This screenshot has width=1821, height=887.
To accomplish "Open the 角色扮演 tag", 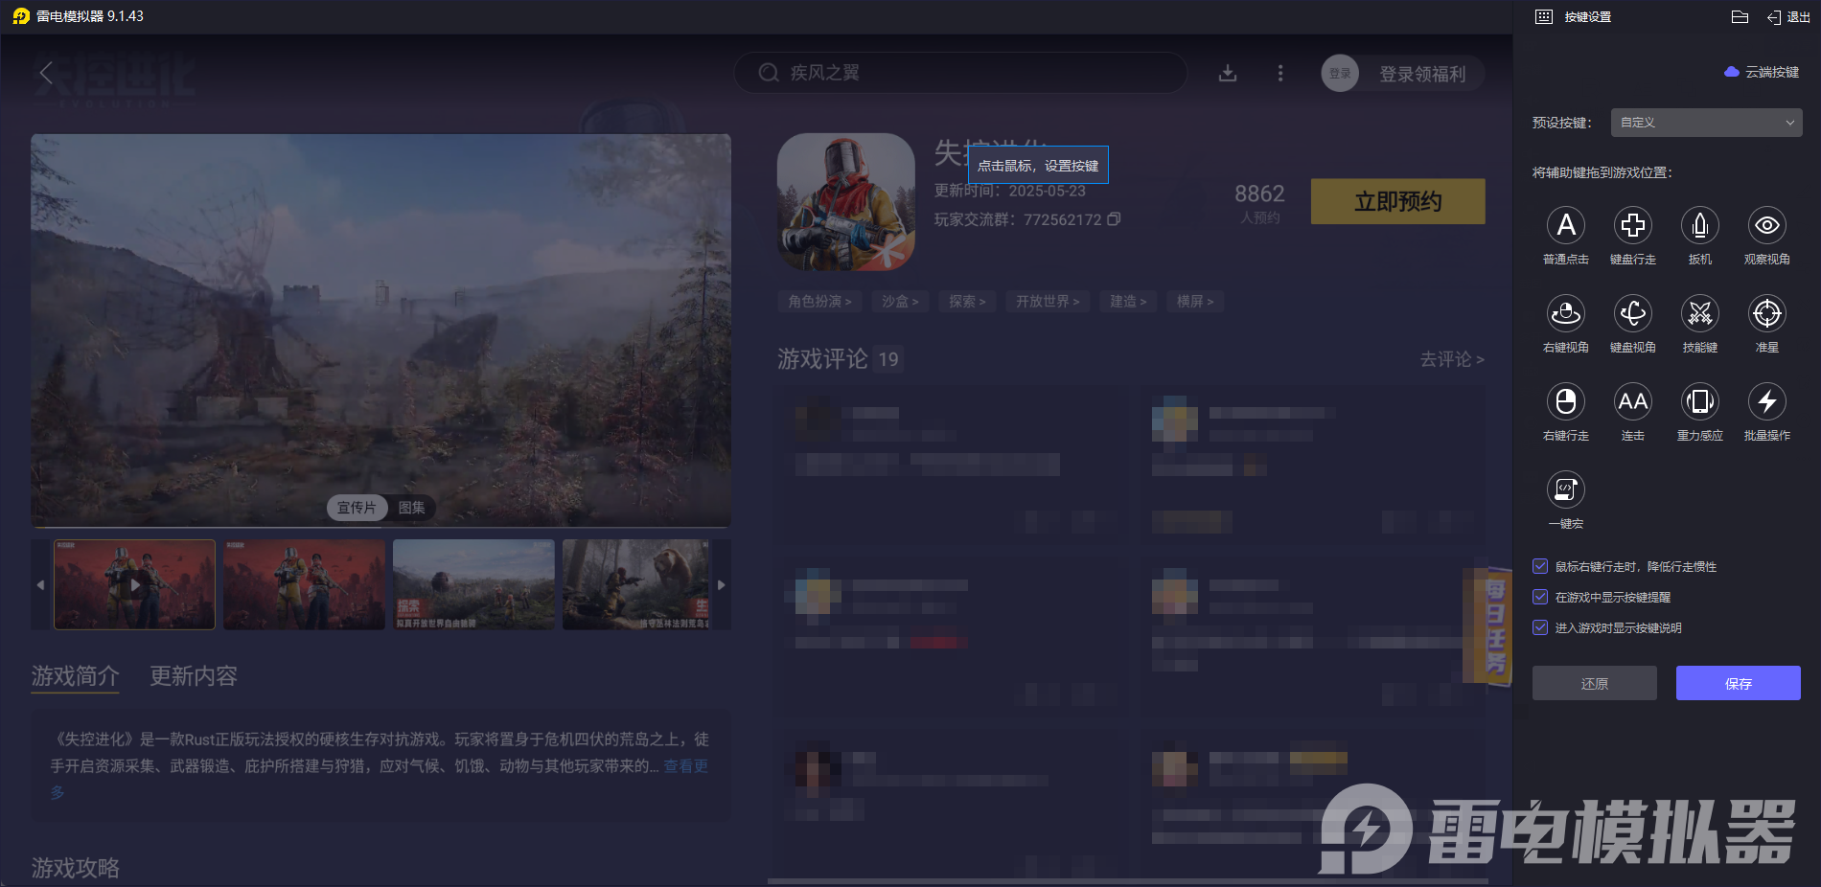I will click(x=819, y=302).
